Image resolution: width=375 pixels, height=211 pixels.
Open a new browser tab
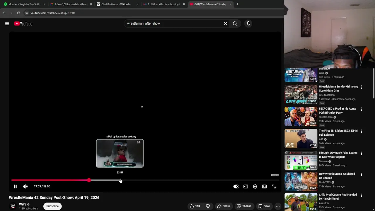click(237, 4)
